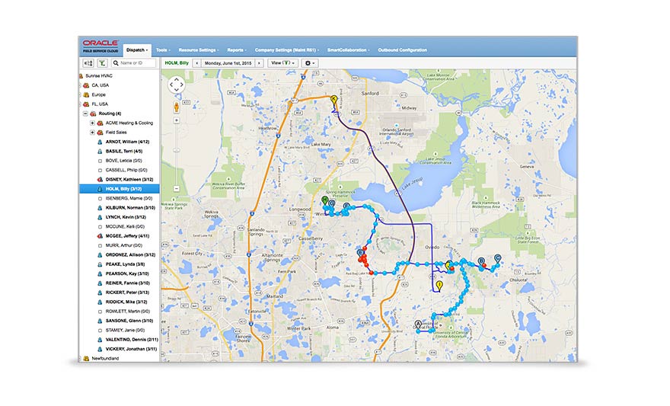The width and height of the screenshot is (670, 406).
Task: Select blue map marker B
Action: pos(481,261)
